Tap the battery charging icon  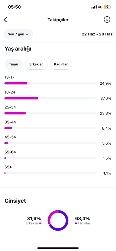tap(107, 7)
